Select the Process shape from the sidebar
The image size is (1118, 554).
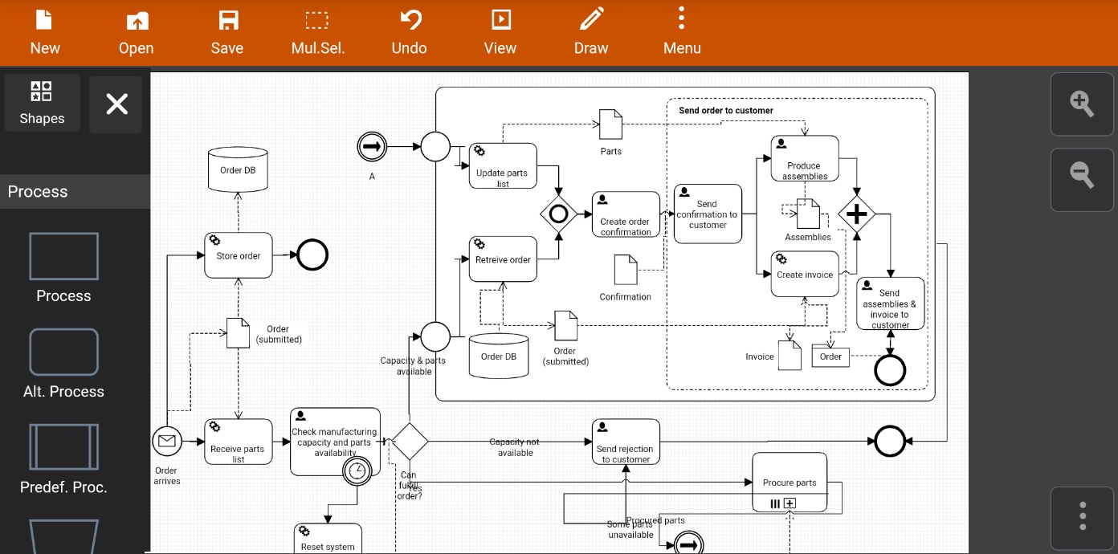pos(63,255)
